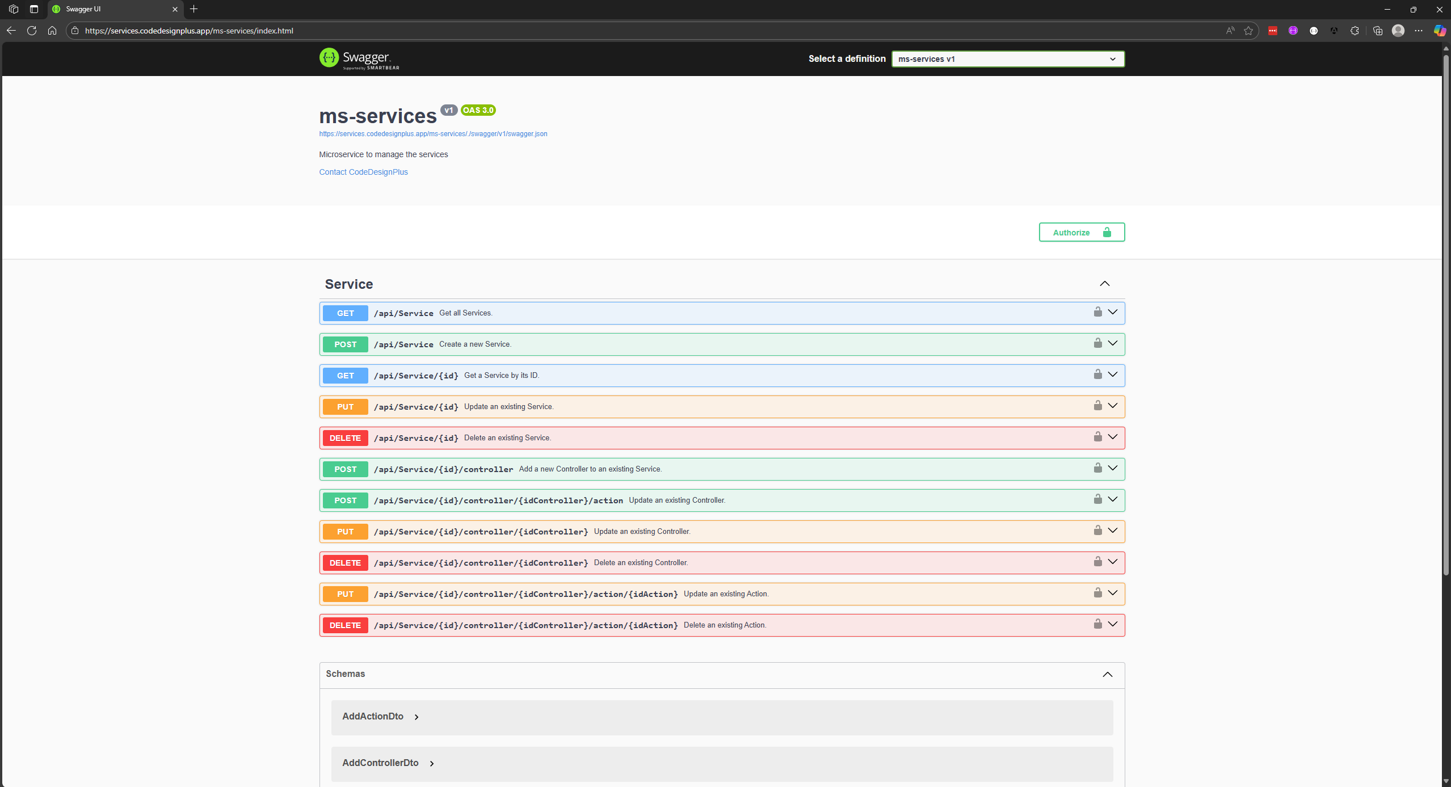Close the Swagger UI tab
Screen dimensions: 1451x787
[175, 9]
